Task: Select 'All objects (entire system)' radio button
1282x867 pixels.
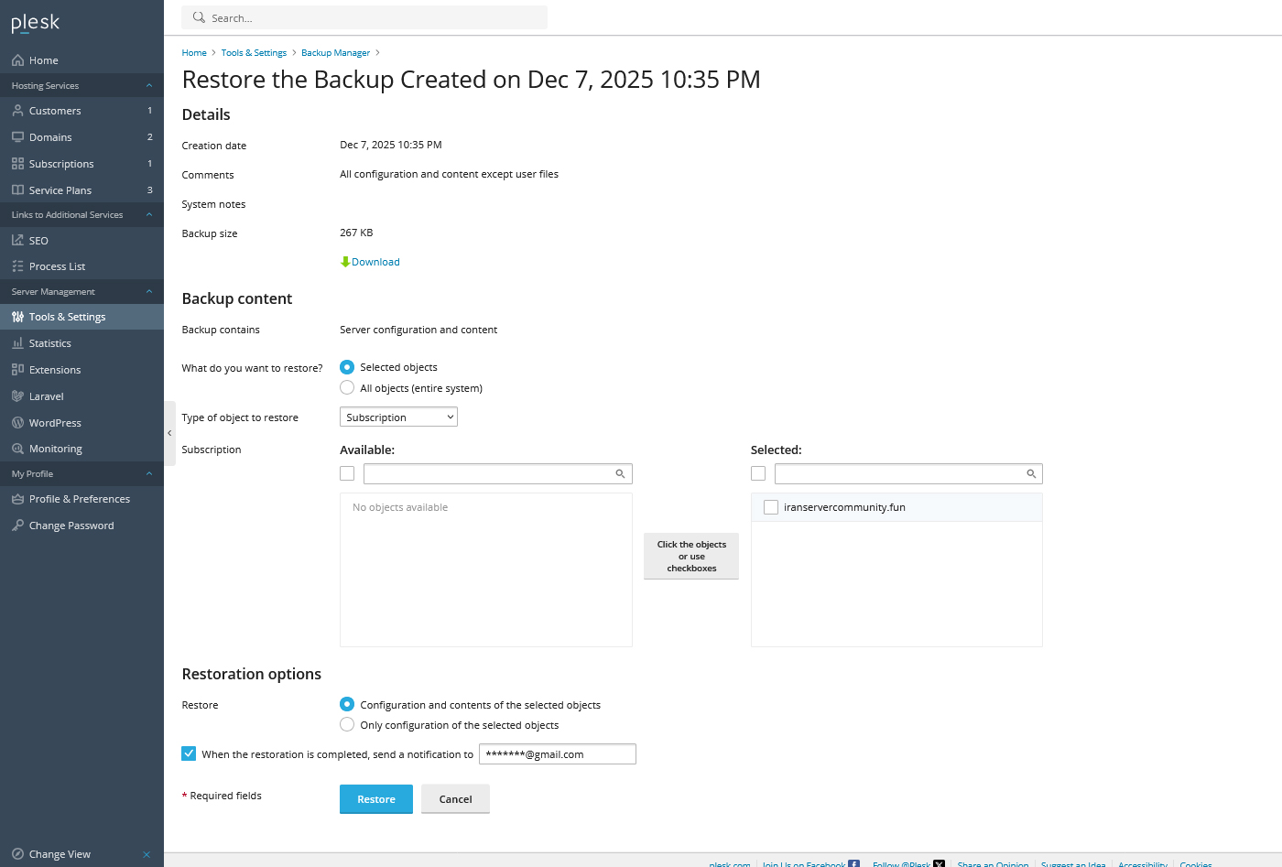Action: tap(347, 387)
